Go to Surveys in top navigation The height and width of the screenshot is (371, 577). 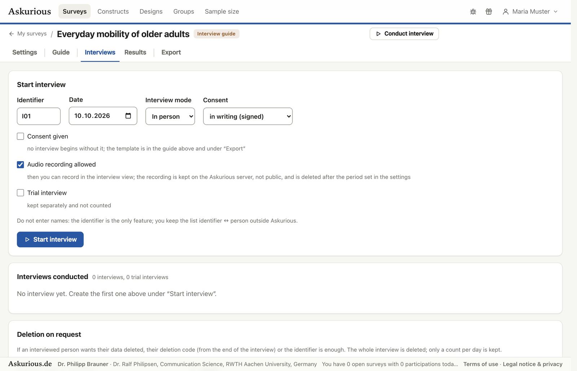(x=75, y=12)
